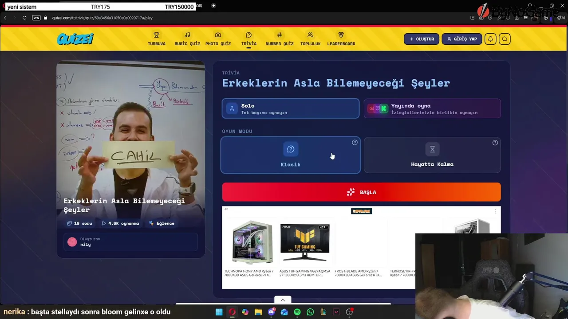Screen dimensions: 568x319
Task: Select Solo play mode
Action: click(x=291, y=109)
